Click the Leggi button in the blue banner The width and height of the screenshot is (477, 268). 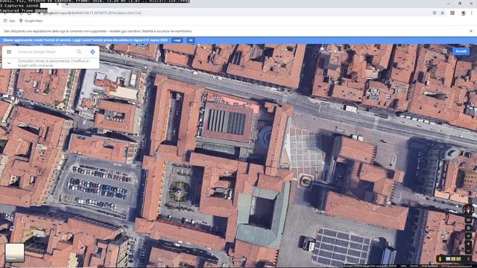click(x=177, y=40)
